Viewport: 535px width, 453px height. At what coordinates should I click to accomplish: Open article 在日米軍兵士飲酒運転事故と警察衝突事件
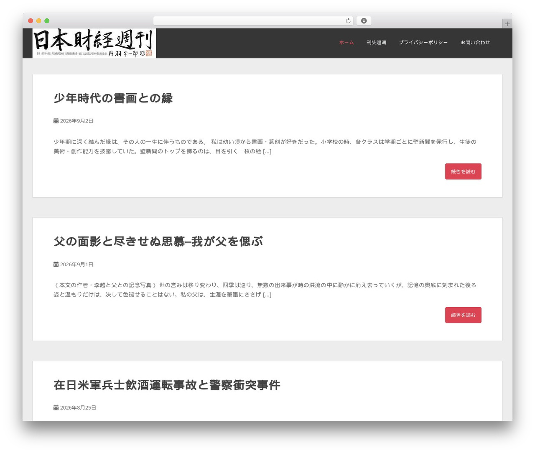point(167,385)
